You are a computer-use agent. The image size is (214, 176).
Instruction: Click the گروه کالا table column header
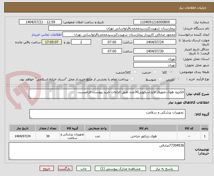pyautogui.click(x=72, y=128)
